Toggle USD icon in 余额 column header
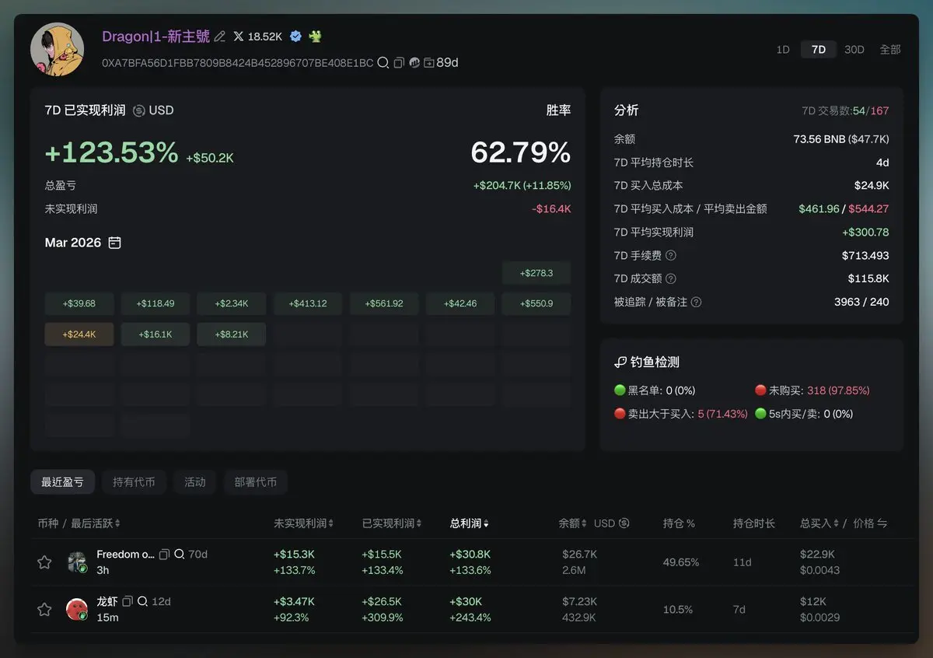 coord(624,523)
